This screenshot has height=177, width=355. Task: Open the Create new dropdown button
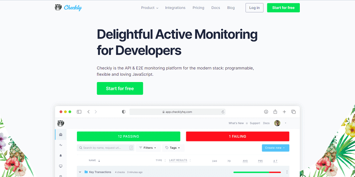(x=275, y=148)
